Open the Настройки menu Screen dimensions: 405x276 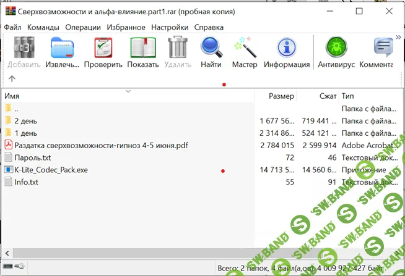point(169,27)
